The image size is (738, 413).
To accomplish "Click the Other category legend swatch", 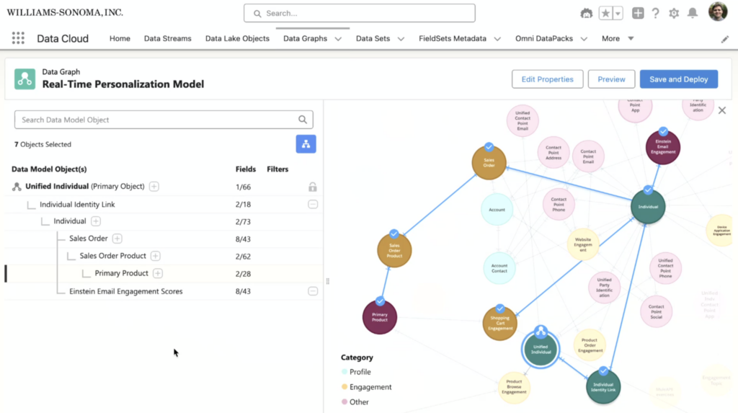I will click(344, 401).
